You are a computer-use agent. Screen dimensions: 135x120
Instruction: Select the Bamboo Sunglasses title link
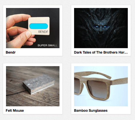pos(91,111)
